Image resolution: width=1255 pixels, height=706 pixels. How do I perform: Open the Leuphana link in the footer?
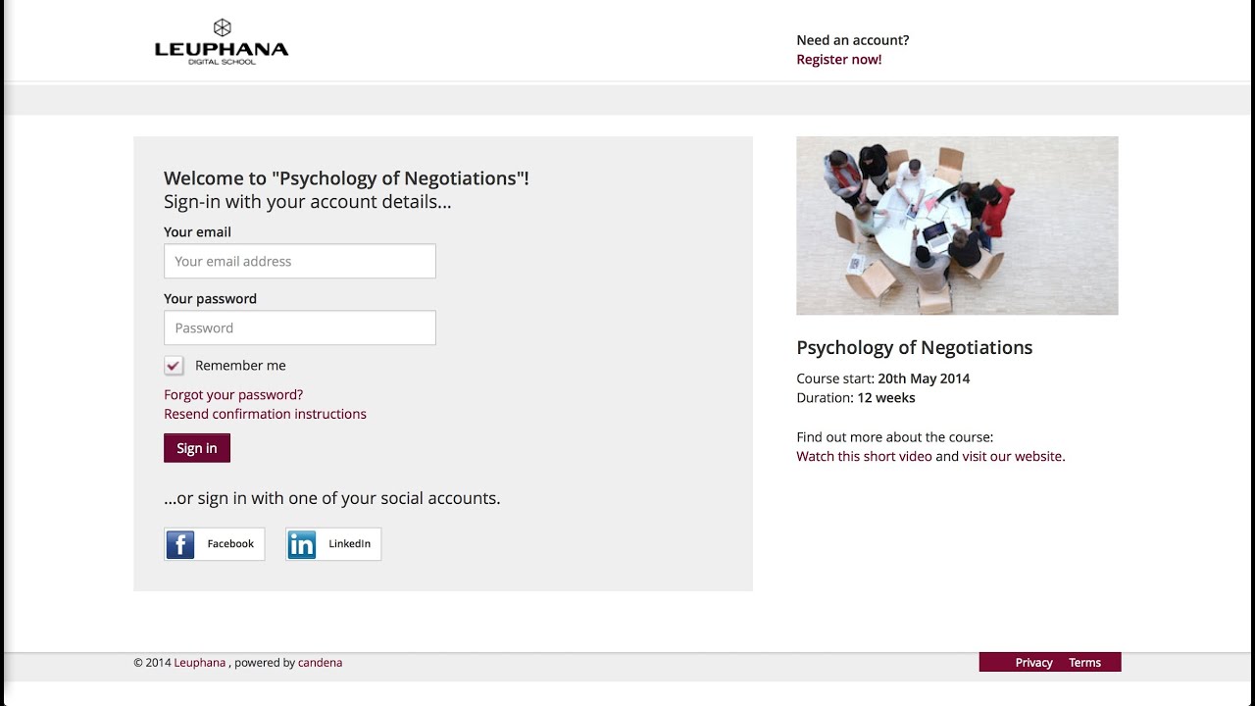point(200,663)
